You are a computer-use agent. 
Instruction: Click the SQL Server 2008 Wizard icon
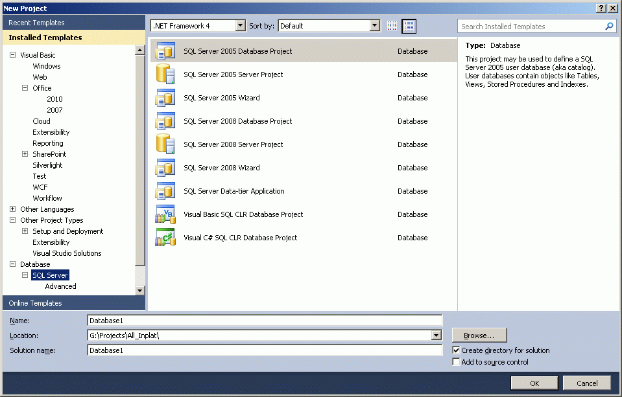click(x=165, y=168)
